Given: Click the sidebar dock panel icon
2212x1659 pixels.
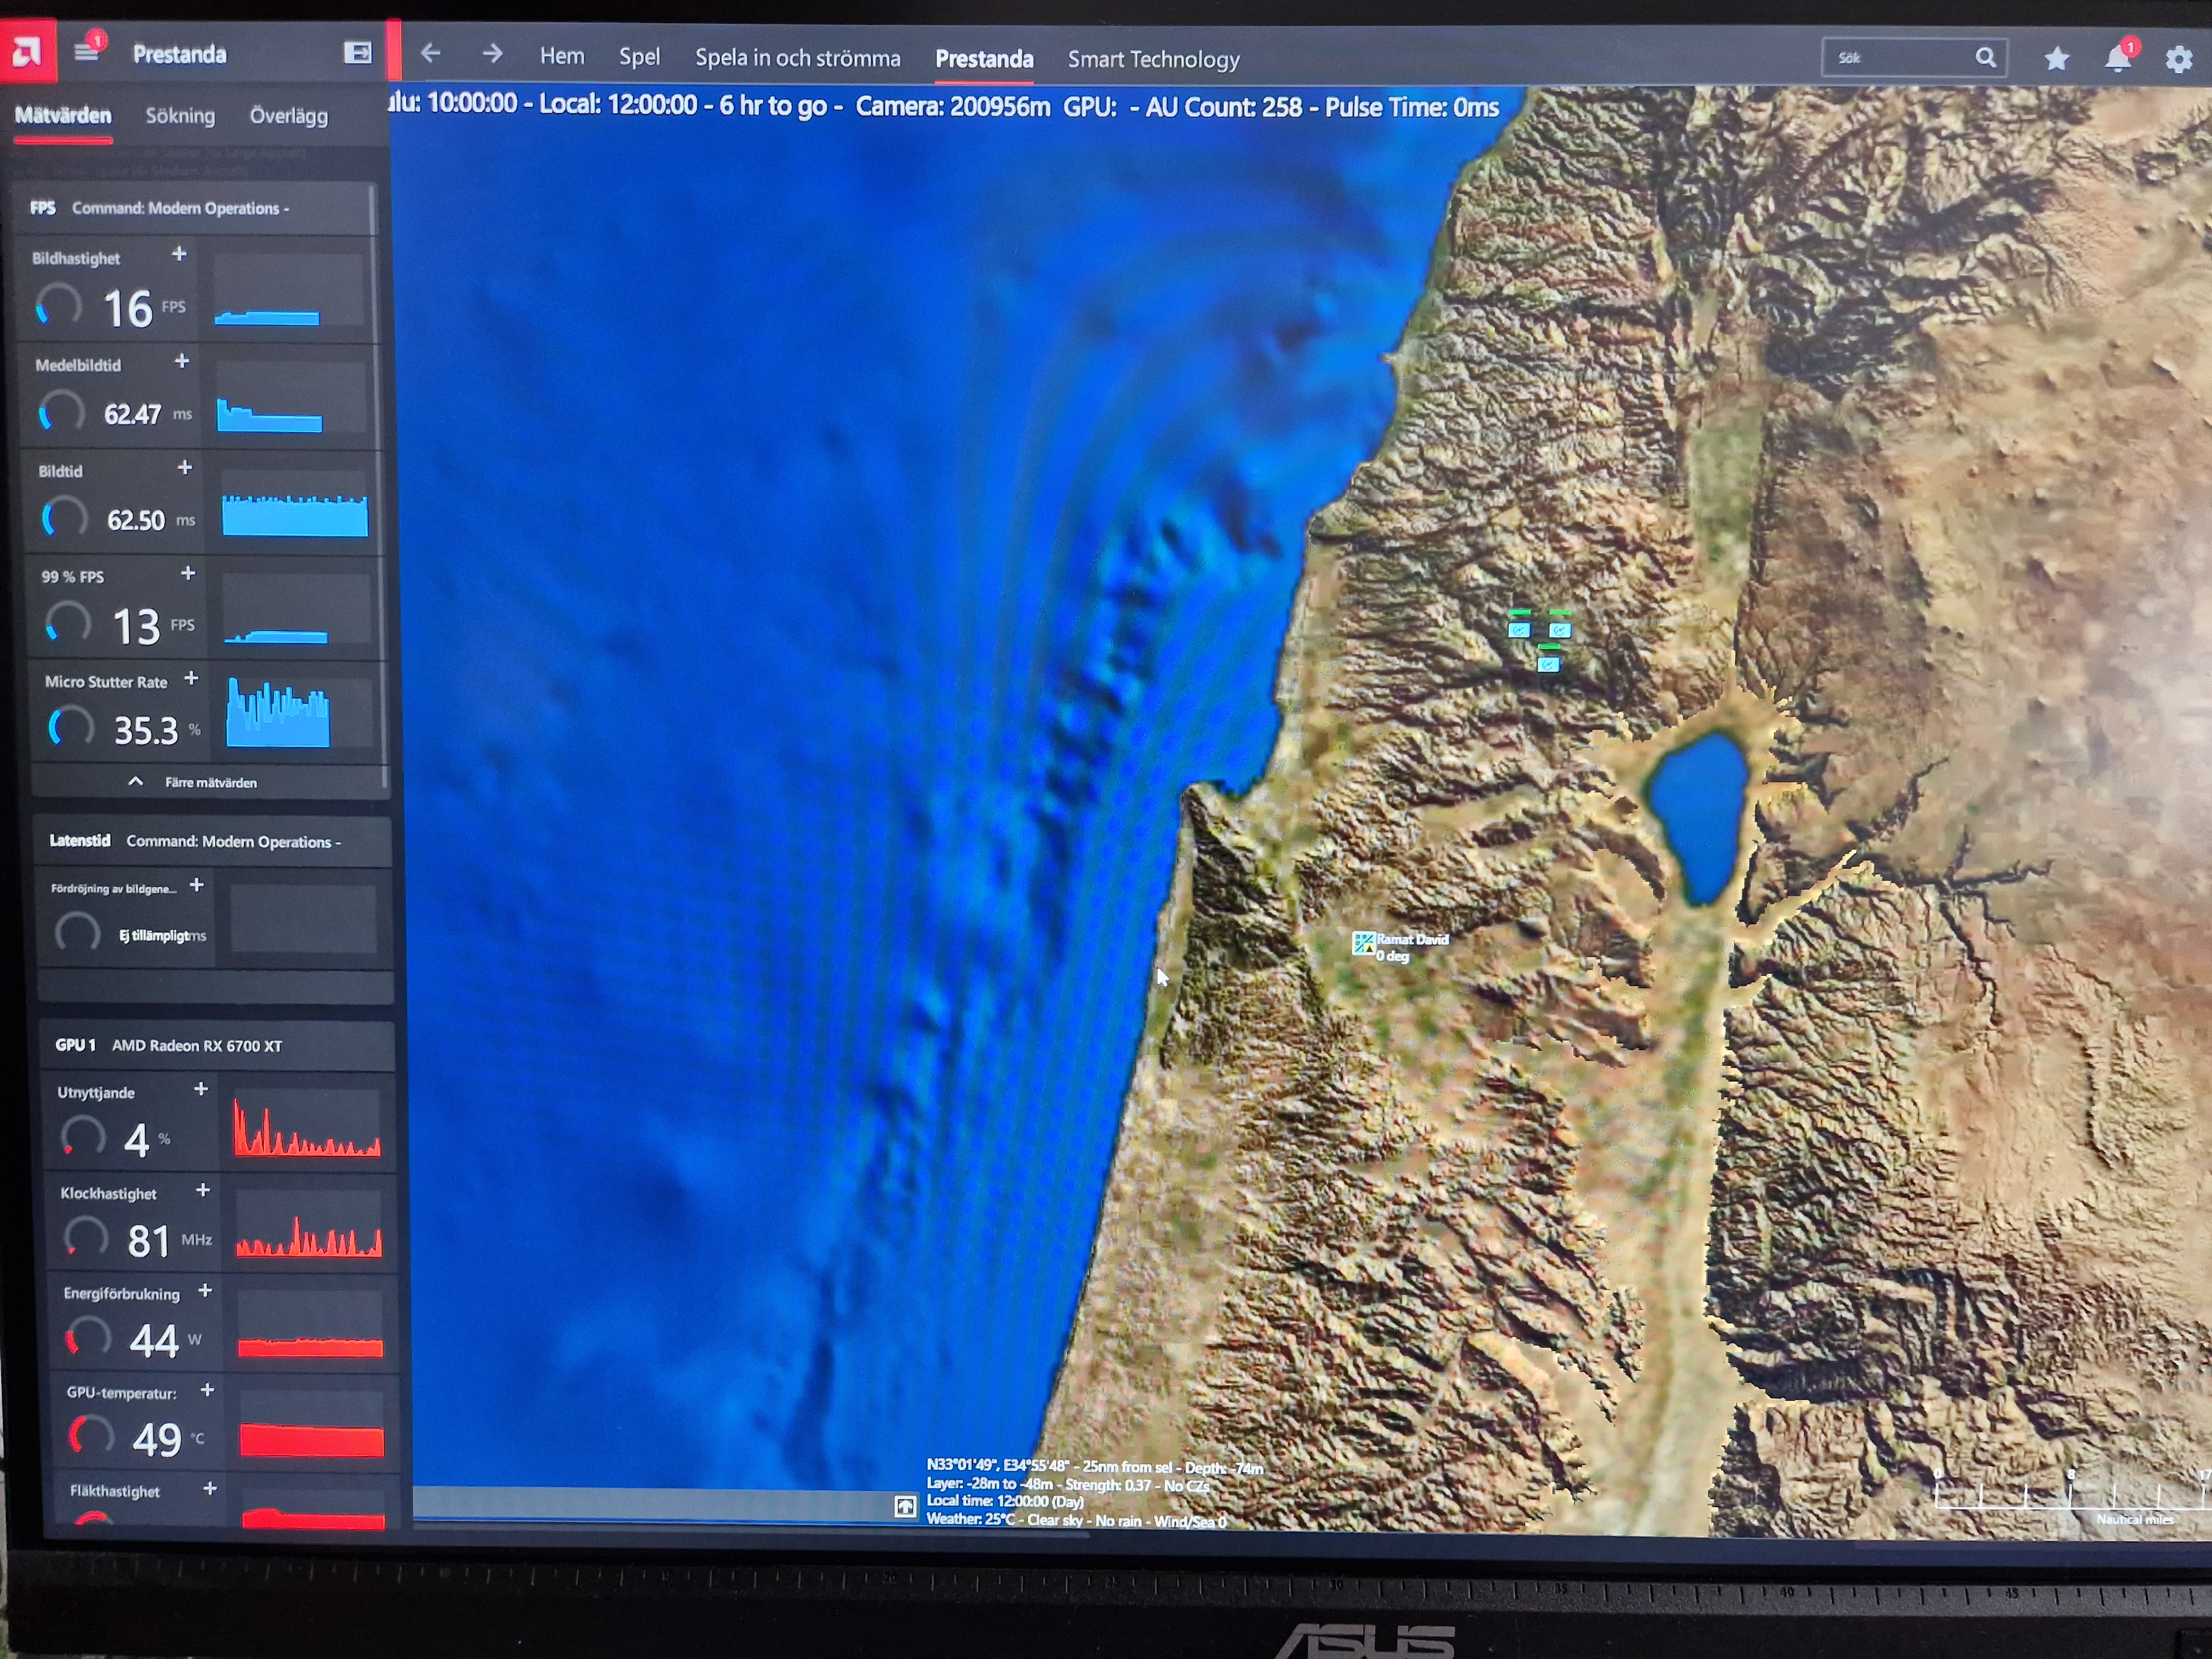Looking at the screenshot, I should tap(357, 53).
